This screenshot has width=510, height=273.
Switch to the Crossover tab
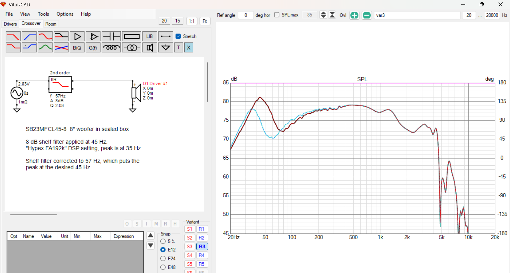point(31,23)
